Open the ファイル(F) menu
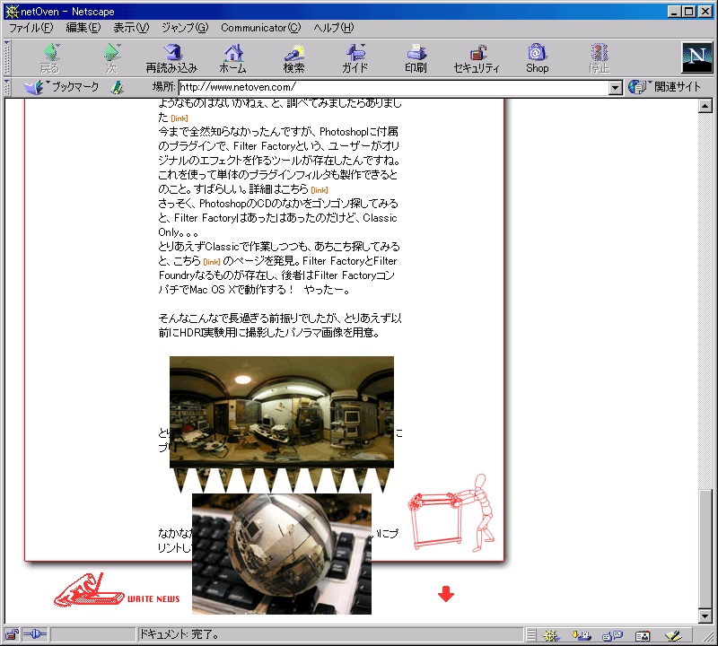 pos(31,28)
